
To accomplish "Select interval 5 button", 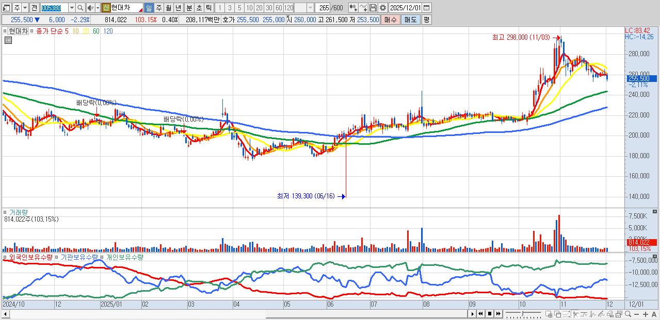I will point(239,8).
